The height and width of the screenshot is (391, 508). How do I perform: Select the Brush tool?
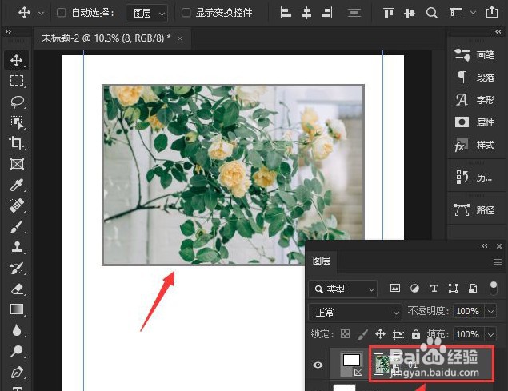pos(17,226)
